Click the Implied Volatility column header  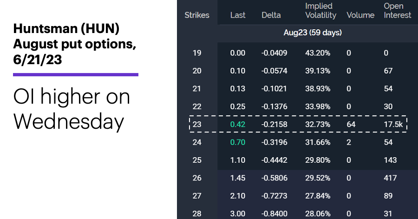(x=320, y=11)
